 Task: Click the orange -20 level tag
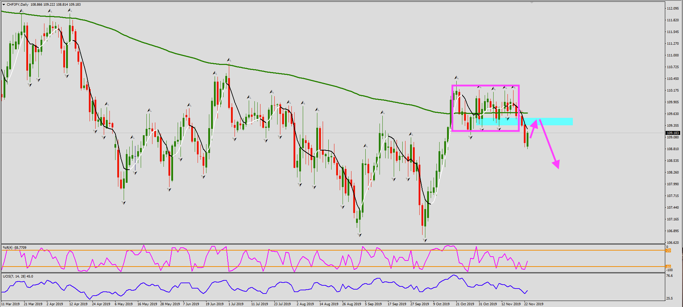pyautogui.click(x=668, y=251)
